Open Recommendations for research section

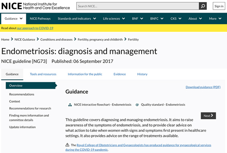coord(30,108)
